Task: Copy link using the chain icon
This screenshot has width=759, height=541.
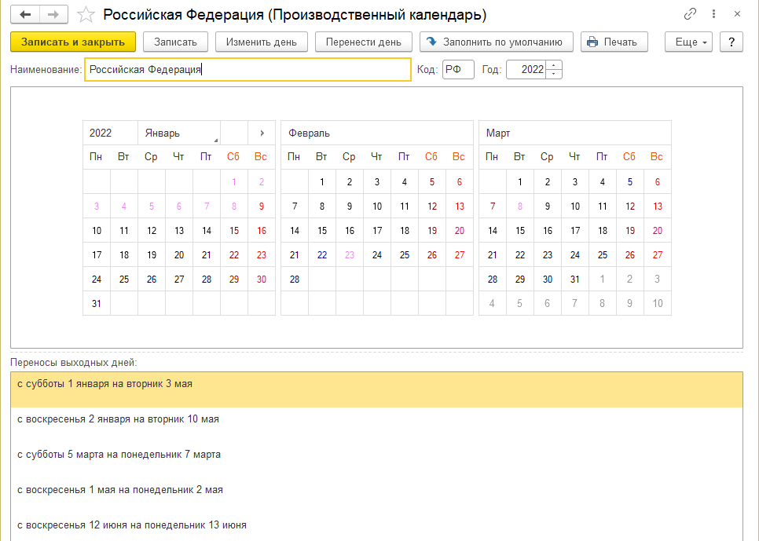Action: [691, 14]
